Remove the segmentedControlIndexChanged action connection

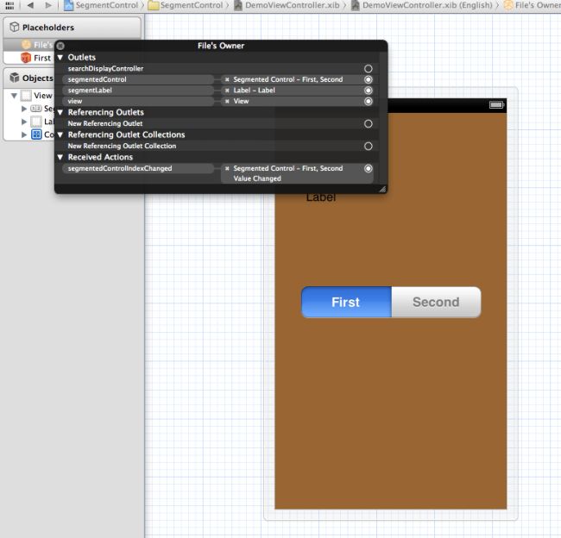(x=227, y=169)
